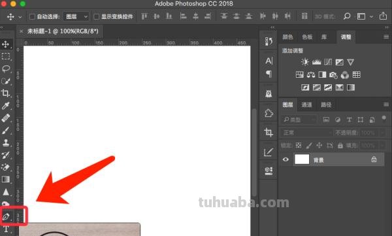
Task: Select the Crop tool in left toolbar
Action: (5, 93)
